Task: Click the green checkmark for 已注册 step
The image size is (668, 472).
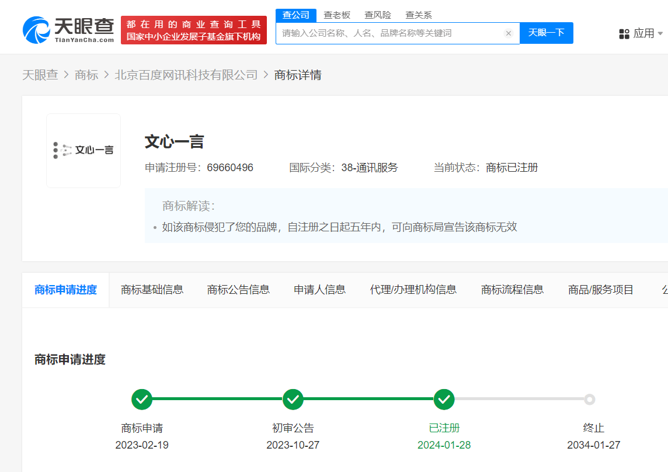Action: tap(444, 400)
